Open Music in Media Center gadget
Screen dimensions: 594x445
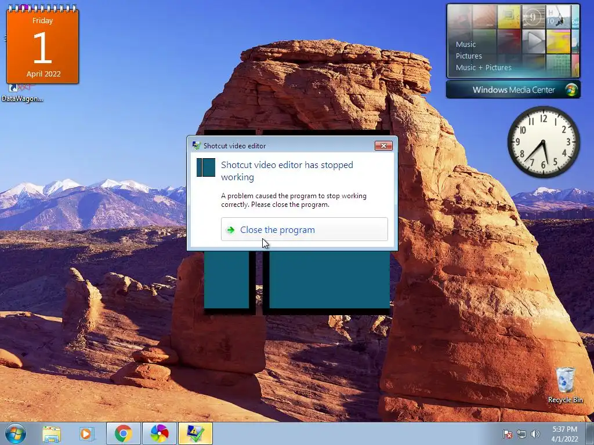(x=466, y=44)
